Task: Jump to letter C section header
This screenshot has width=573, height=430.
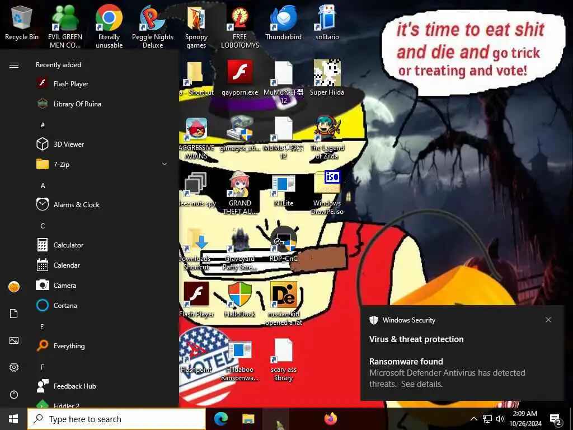Action: pos(43,226)
